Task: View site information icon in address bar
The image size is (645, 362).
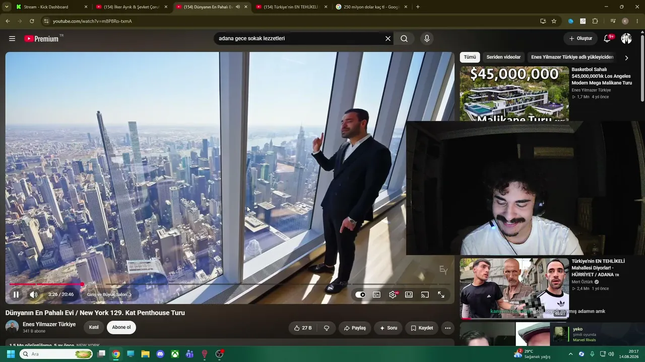Action: point(46,21)
